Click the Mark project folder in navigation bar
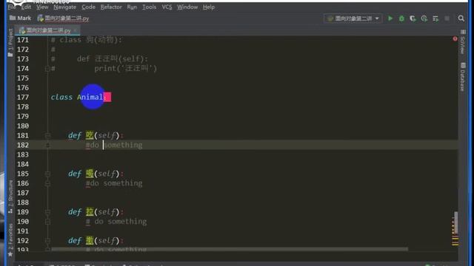This screenshot has width=474, height=266. (x=20, y=18)
